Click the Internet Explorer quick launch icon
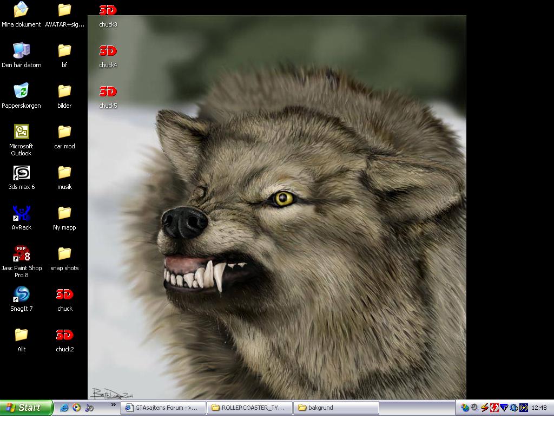The width and height of the screenshot is (554, 445). (x=64, y=408)
